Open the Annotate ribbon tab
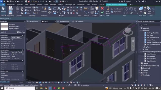 click(x=53, y=4)
